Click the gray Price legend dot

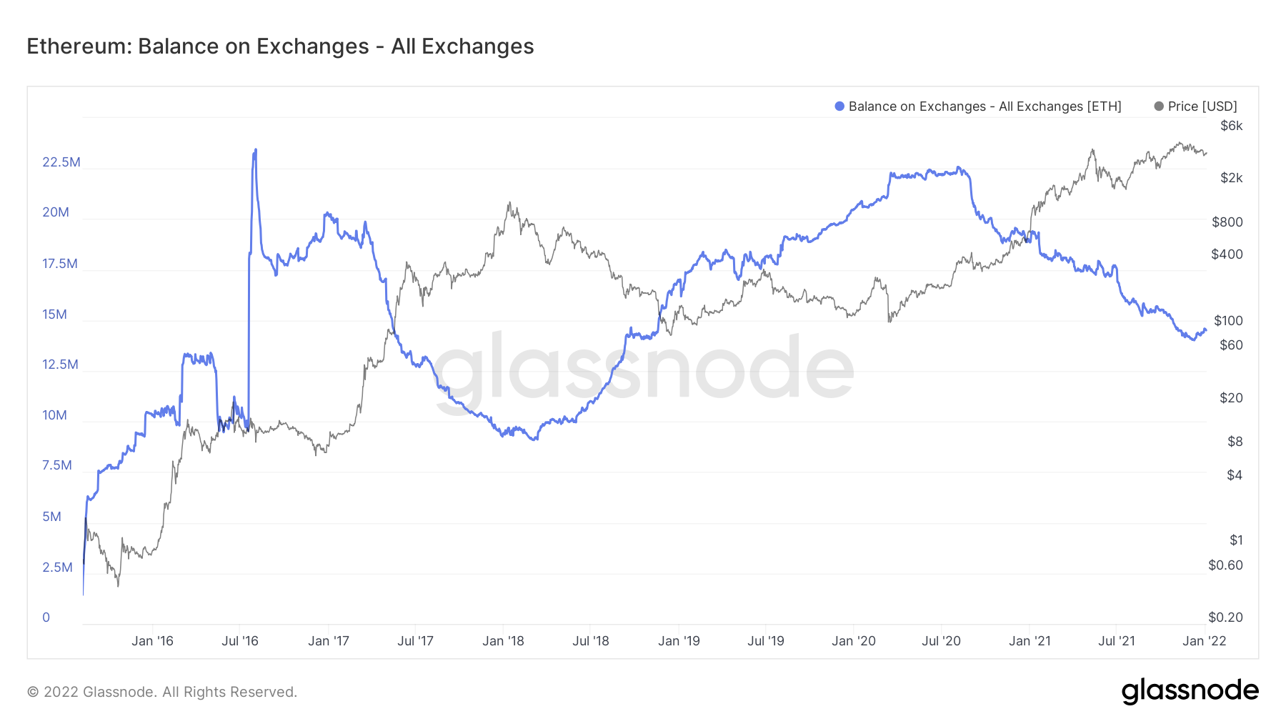coord(1159,106)
